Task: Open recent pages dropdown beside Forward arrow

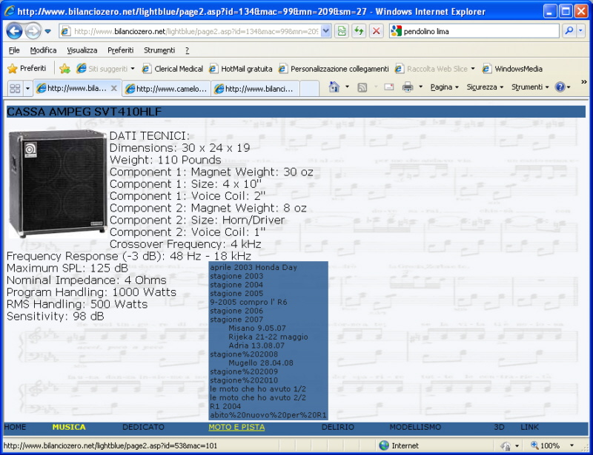Action: [x=47, y=31]
